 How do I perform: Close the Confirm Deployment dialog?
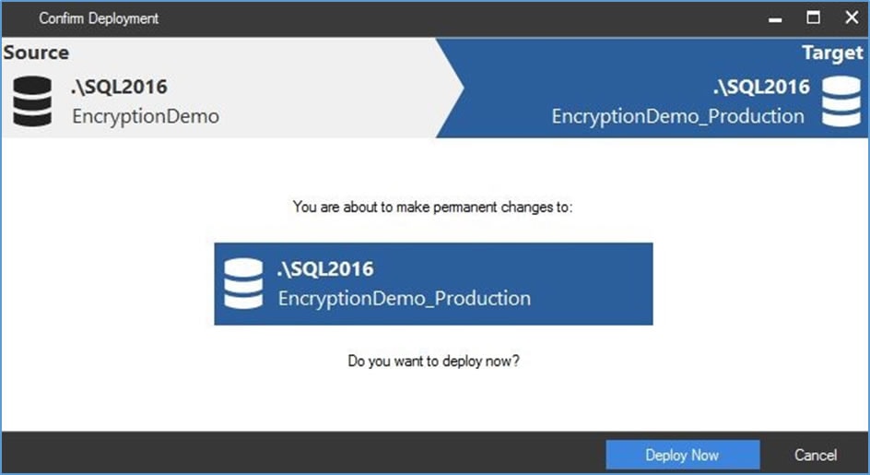pos(852,18)
